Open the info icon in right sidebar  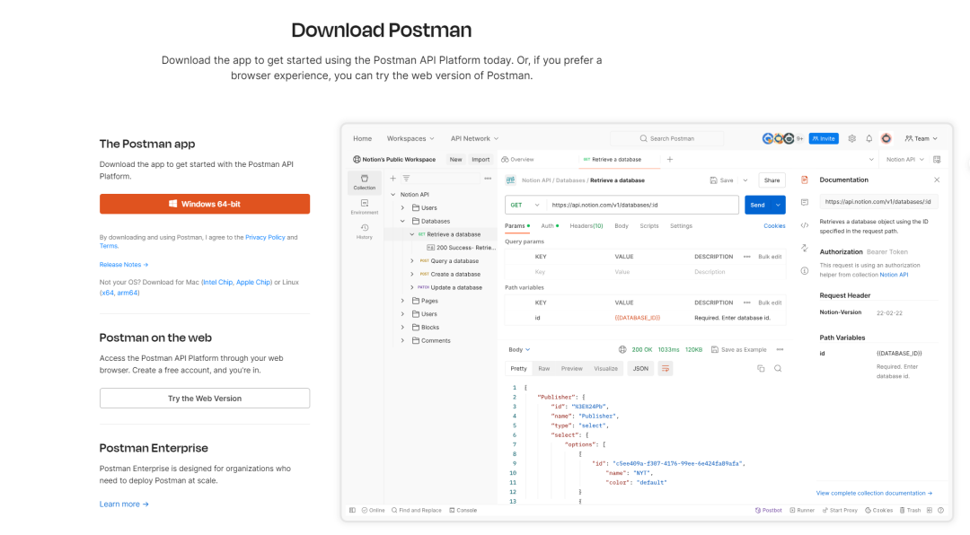pyautogui.click(x=804, y=271)
